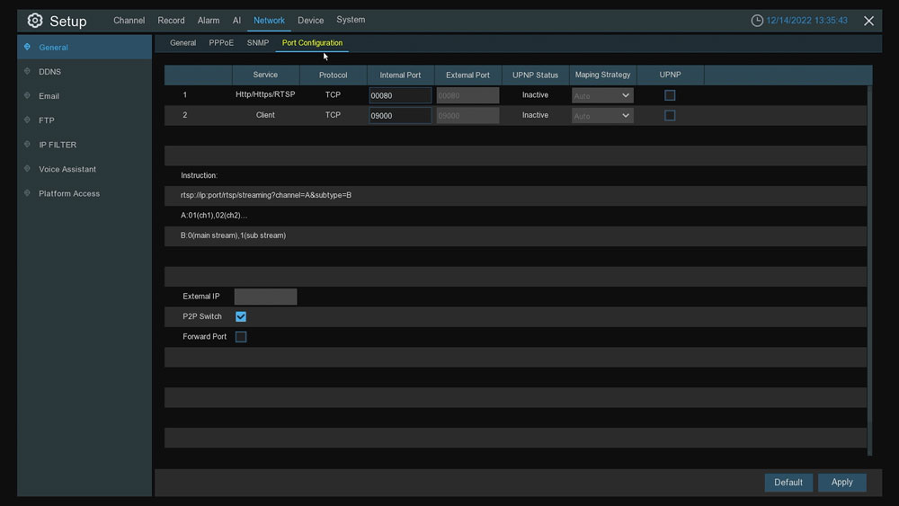
Task: Switch to the SNMP tab
Action: pyautogui.click(x=258, y=43)
